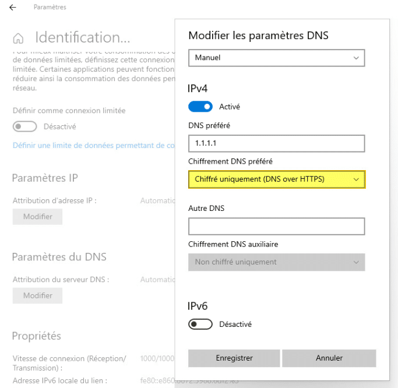
Task: Click the chevron of the Manuel combo box
Action: tap(356, 58)
